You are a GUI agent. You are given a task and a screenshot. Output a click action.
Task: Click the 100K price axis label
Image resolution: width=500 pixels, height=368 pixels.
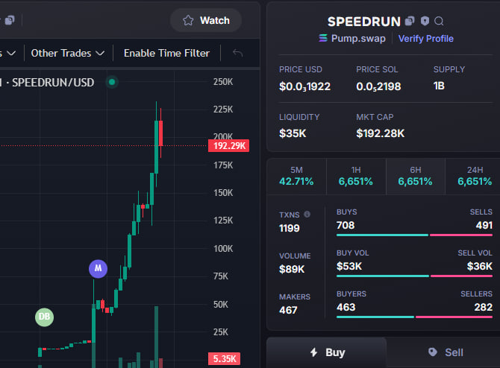click(223, 249)
